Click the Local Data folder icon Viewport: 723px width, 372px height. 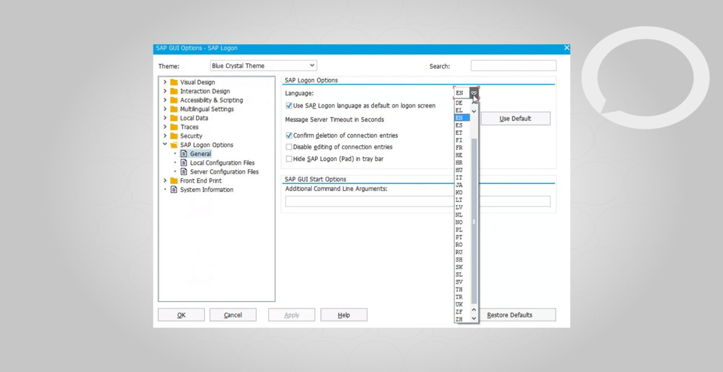click(x=174, y=118)
